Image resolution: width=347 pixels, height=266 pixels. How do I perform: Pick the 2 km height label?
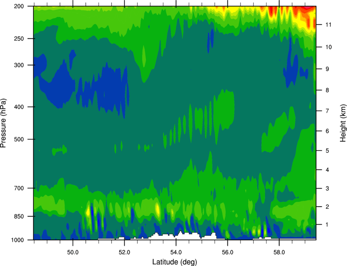click(x=327, y=207)
